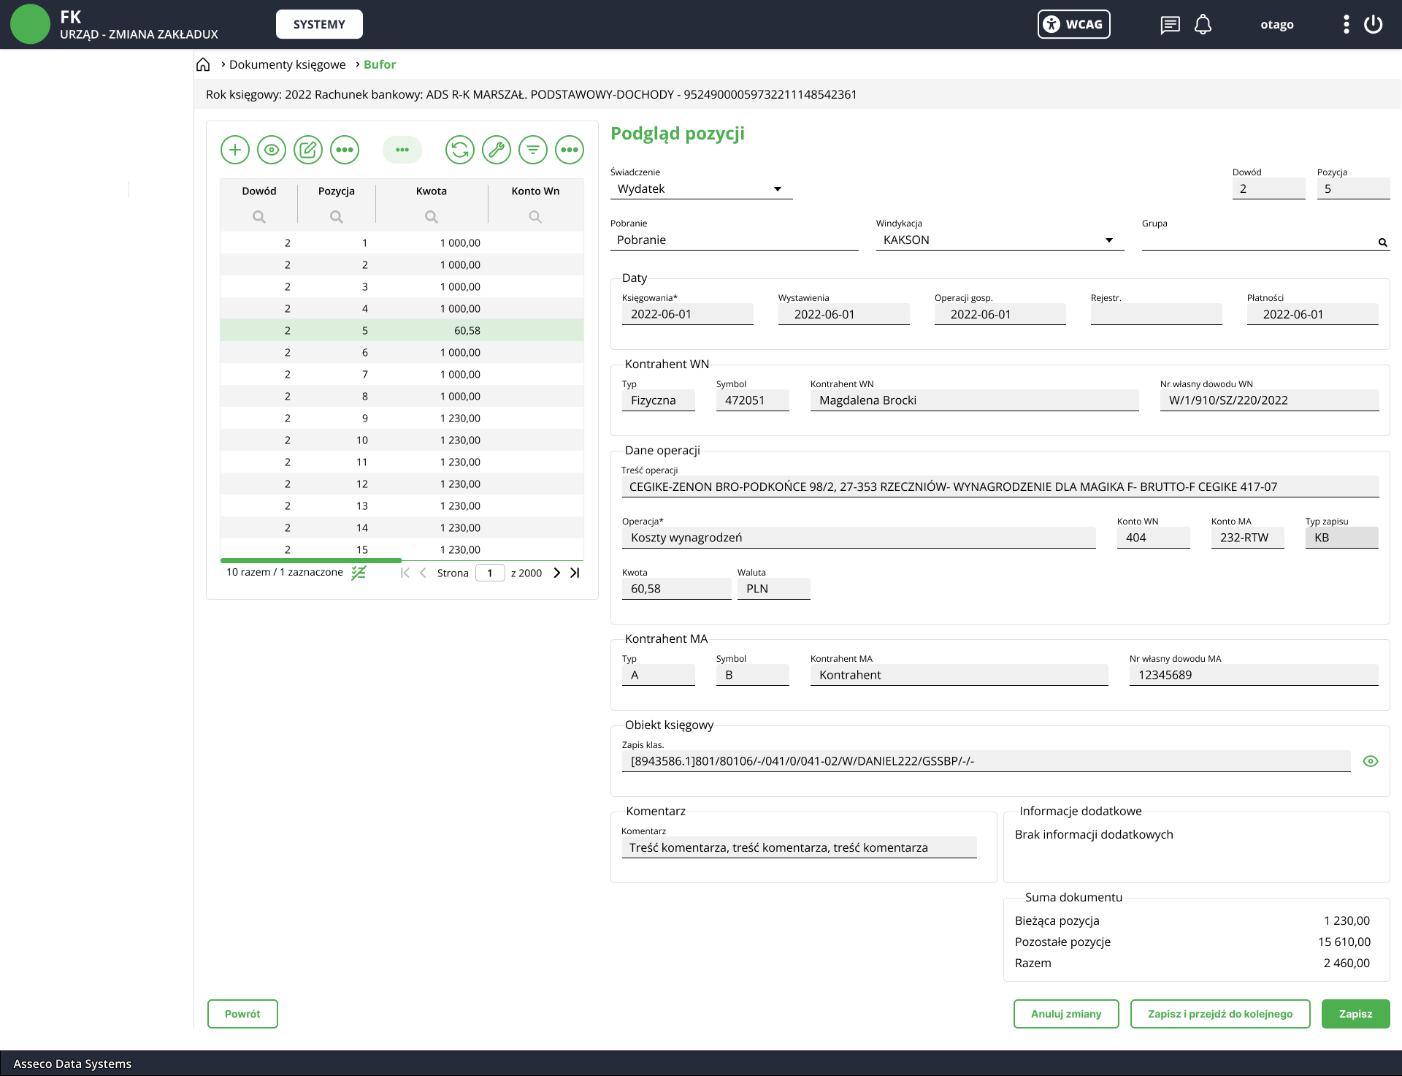
Task: Click the Konto Wn column search icon
Action: [x=535, y=217]
